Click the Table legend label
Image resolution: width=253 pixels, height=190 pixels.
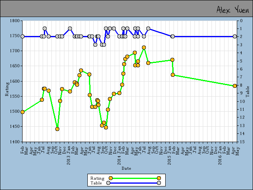[x=96, y=183]
